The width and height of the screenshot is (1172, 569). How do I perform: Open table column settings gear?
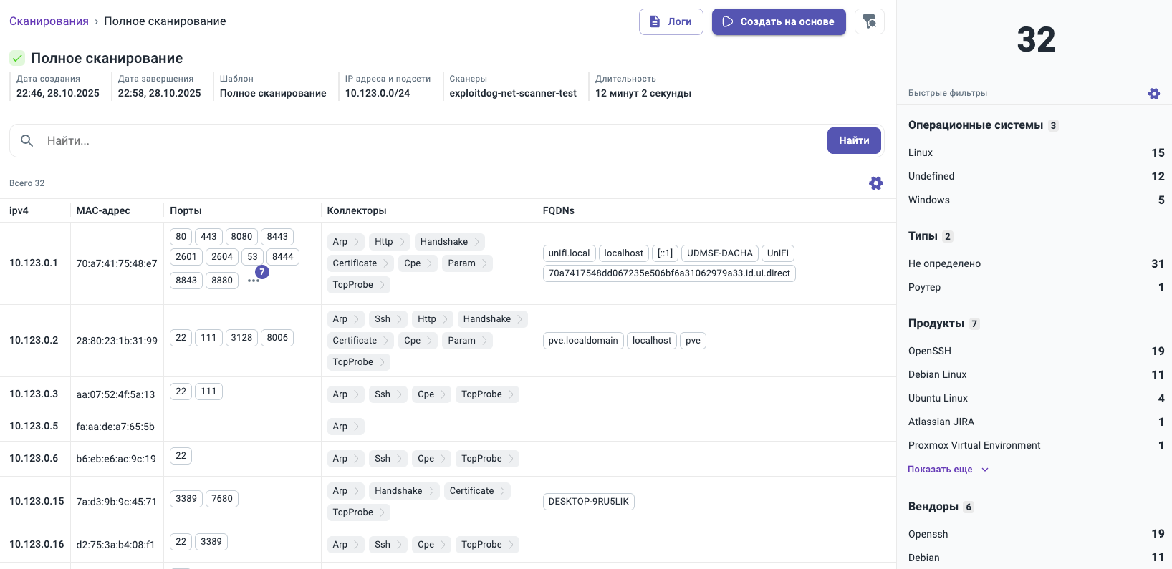pyautogui.click(x=875, y=183)
